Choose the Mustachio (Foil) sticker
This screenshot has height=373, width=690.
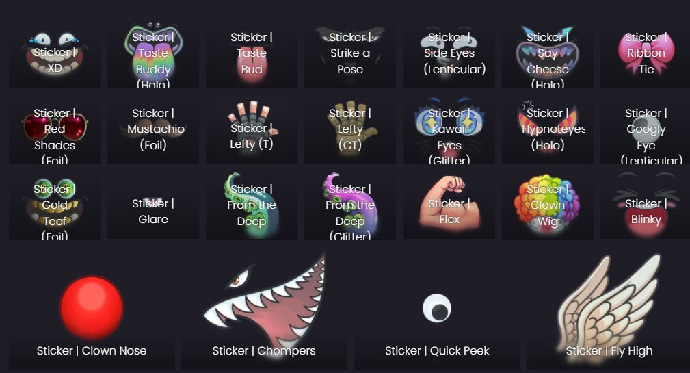(153, 131)
